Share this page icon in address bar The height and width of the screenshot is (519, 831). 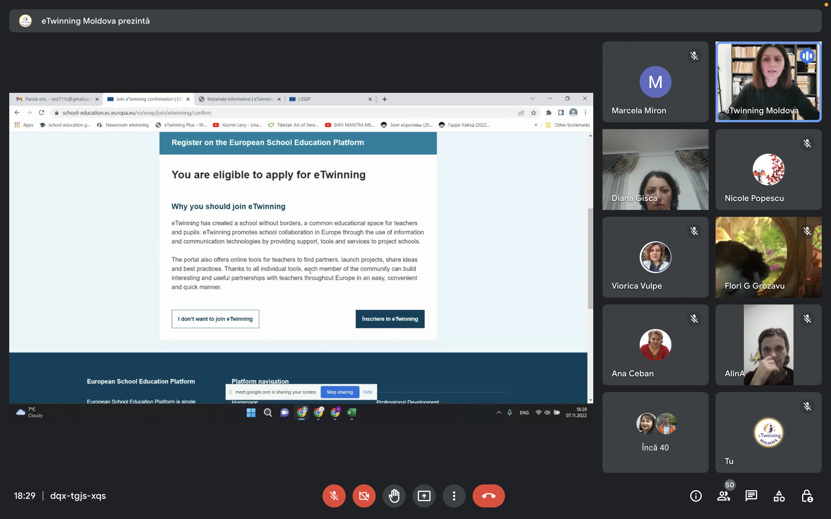coord(521,112)
